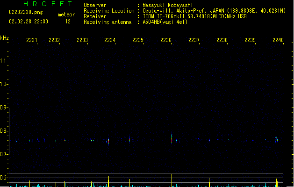
Task: Click the meteor count 12
Action: pyautogui.click(x=68, y=22)
